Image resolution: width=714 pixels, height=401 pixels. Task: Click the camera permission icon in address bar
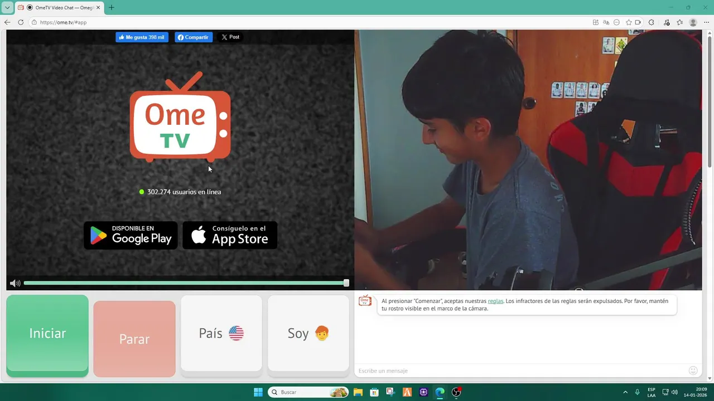pyautogui.click(x=638, y=22)
